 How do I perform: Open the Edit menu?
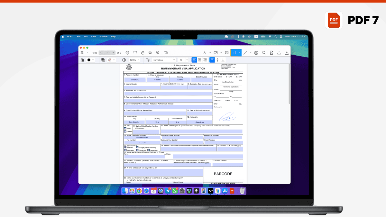pyautogui.click(x=86, y=37)
